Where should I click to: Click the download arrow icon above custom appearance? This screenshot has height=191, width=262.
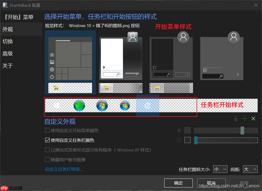pyautogui.click(x=236, y=118)
